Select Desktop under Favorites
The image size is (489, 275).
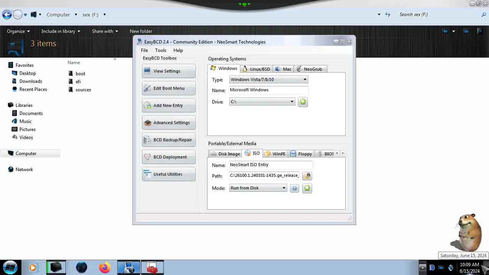pos(28,73)
